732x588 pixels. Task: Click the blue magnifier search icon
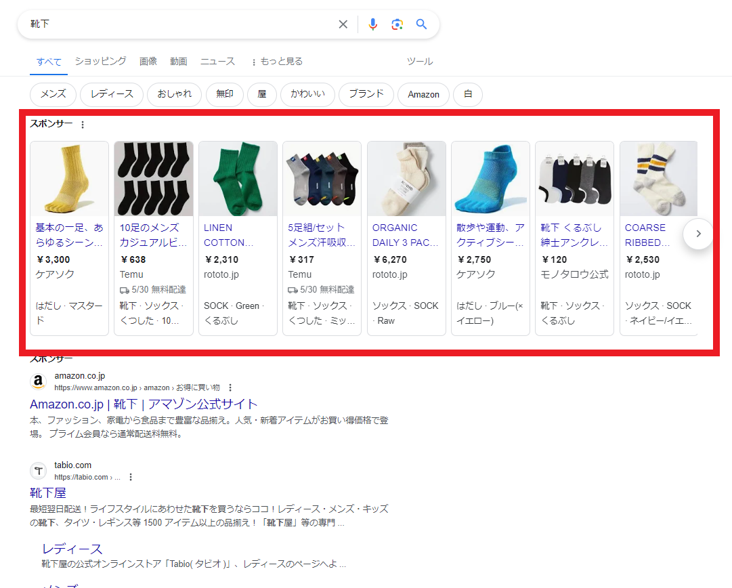tap(422, 24)
